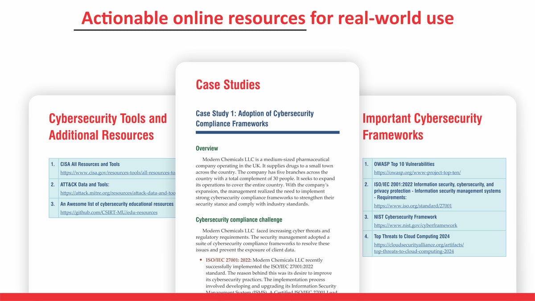Click the green 'Overview' subheading
This screenshot has height=301, width=535.
click(x=207, y=148)
